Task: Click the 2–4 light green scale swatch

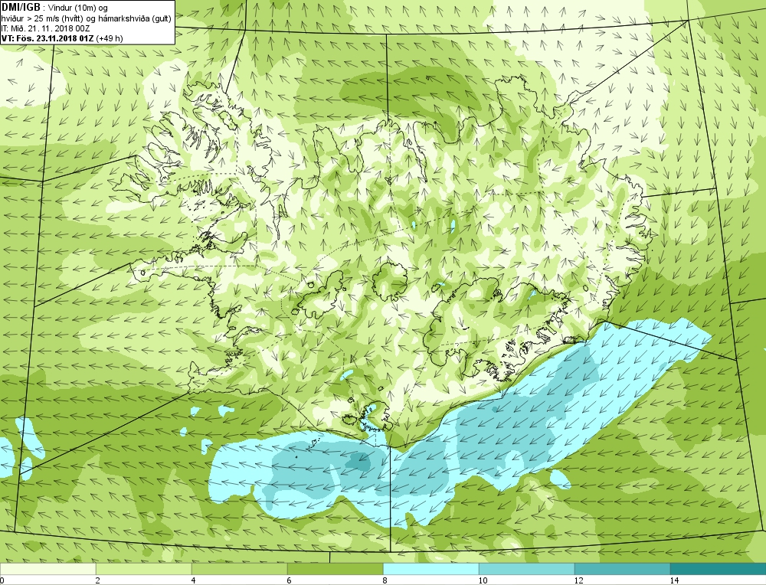Action: tap(144, 569)
